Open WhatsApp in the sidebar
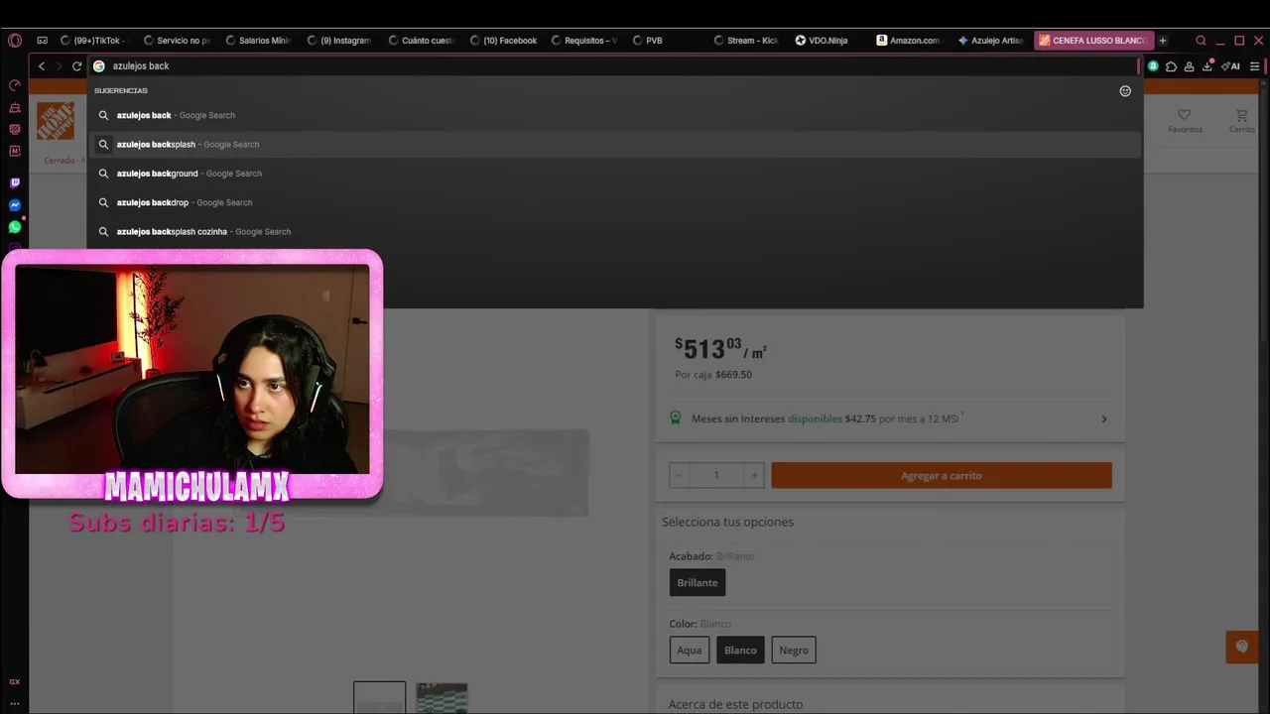This screenshot has height=714, width=1270. (x=15, y=227)
